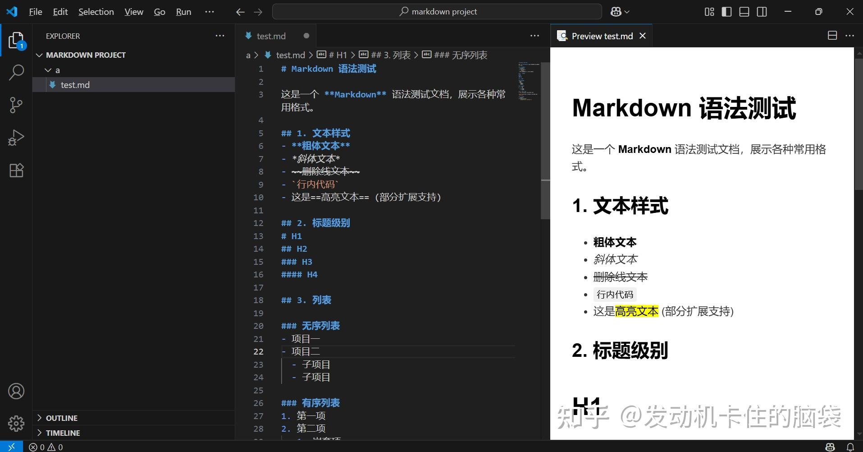This screenshot has height=452, width=863.
Task: Toggle the Secondary Side Bar visibility
Action: [x=762, y=12]
